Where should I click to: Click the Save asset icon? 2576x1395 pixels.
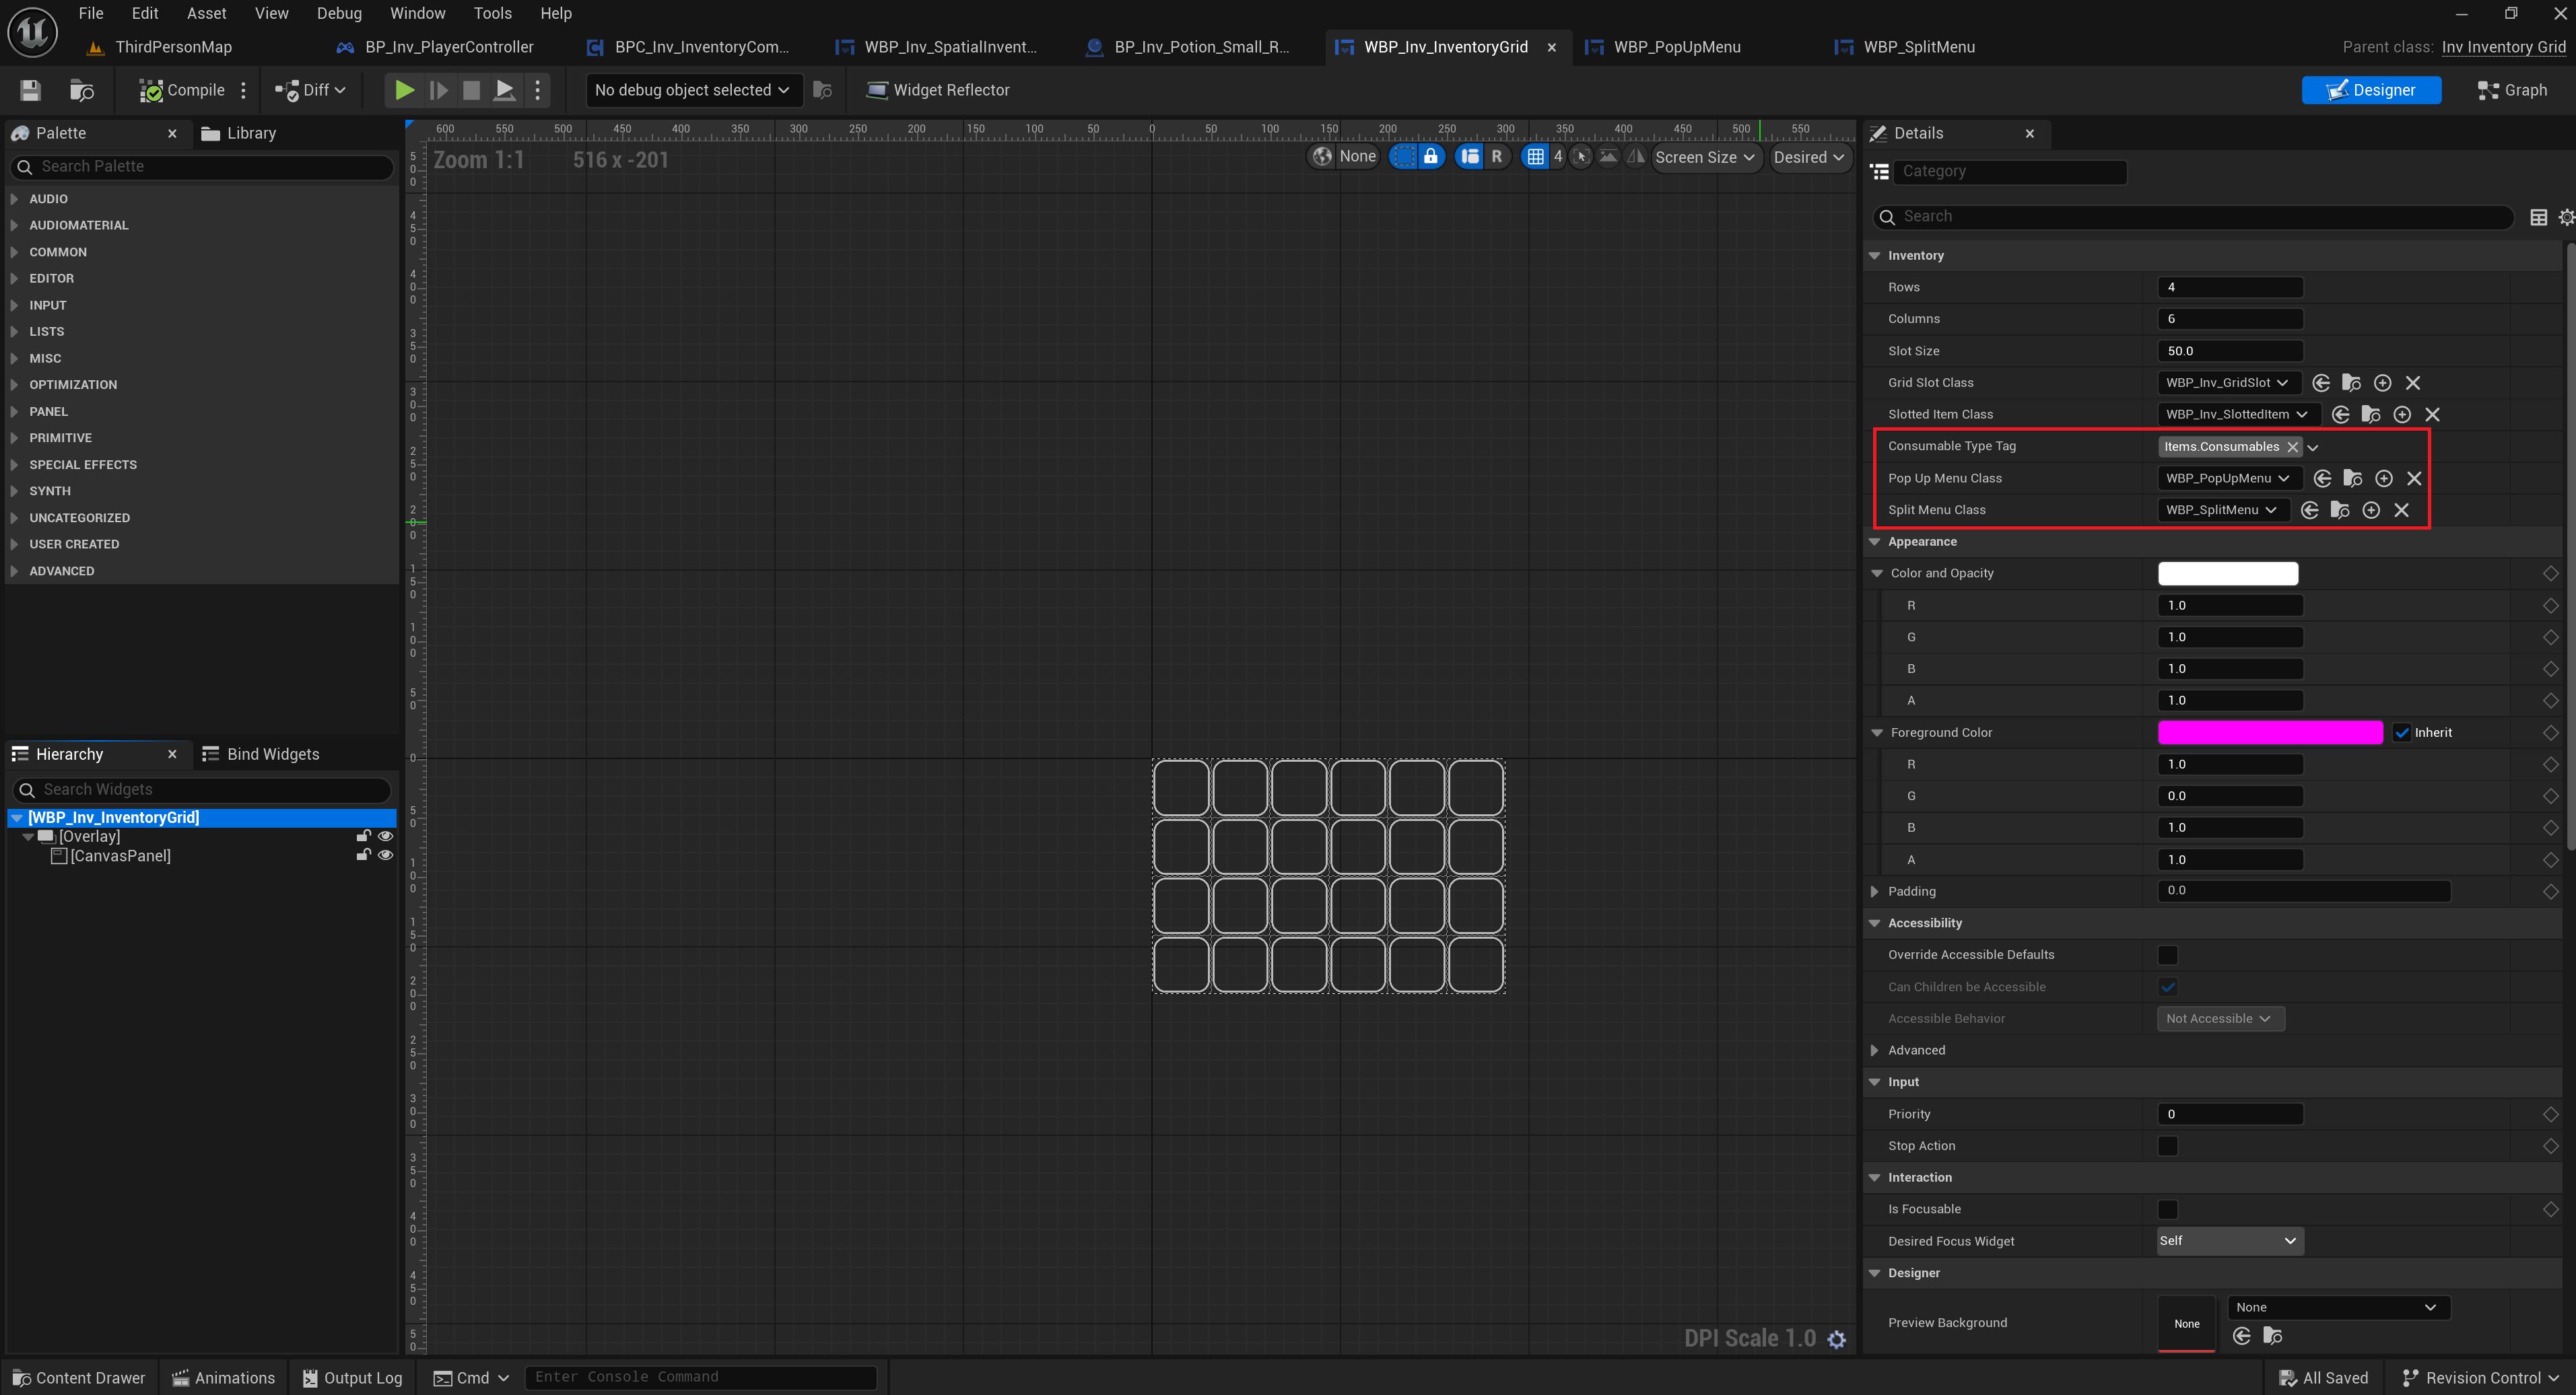click(30, 90)
